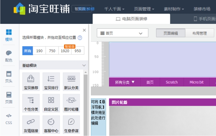Click the 布局管理 button

[x=200, y=33]
